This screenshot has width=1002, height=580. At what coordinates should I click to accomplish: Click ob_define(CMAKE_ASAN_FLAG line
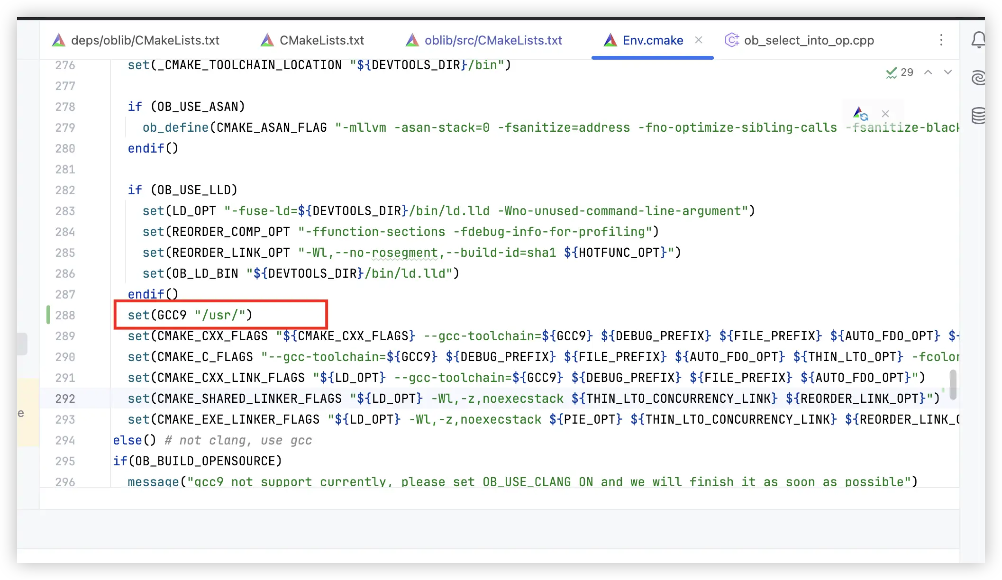click(551, 127)
